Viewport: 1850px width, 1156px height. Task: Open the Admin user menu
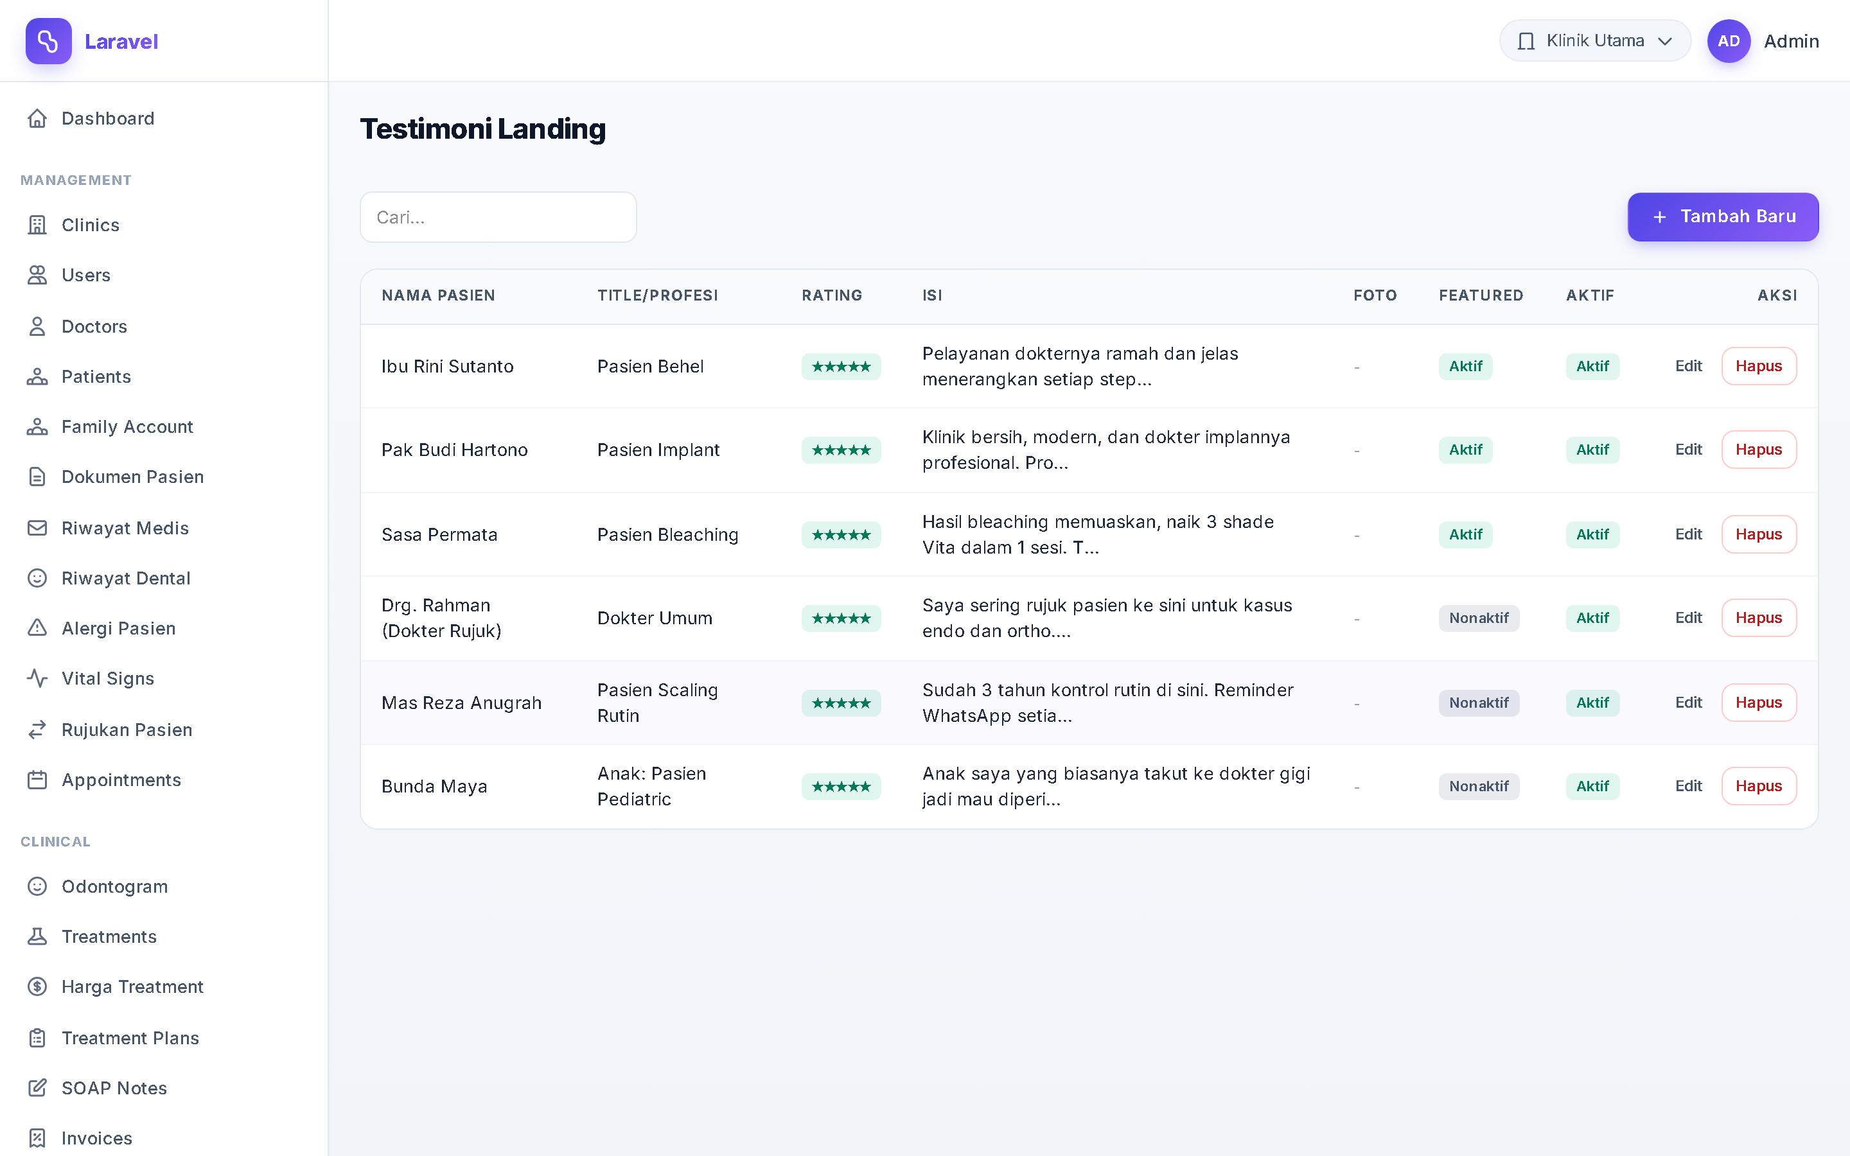tap(1764, 41)
